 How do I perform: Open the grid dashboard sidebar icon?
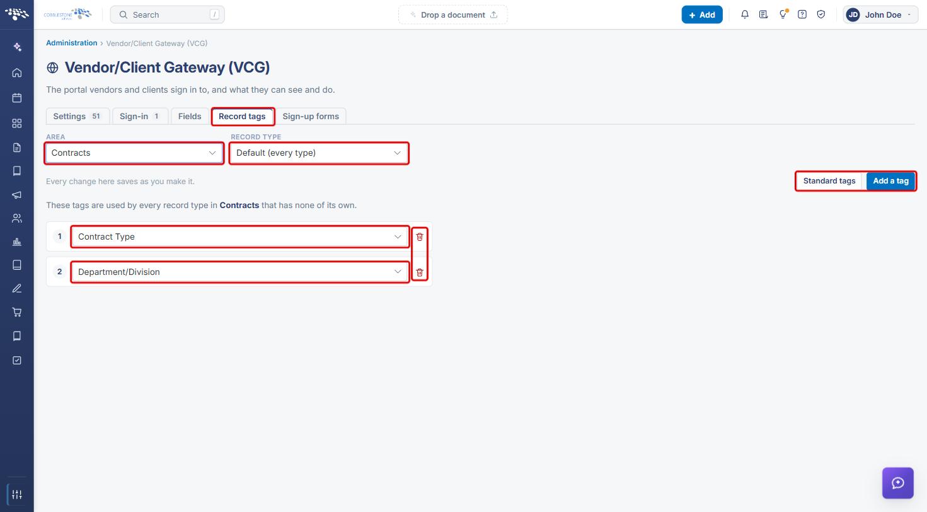(17, 123)
